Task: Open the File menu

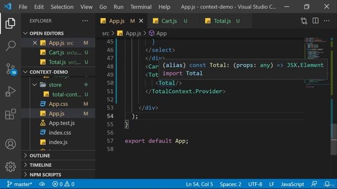Action: pyautogui.click(x=23, y=7)
